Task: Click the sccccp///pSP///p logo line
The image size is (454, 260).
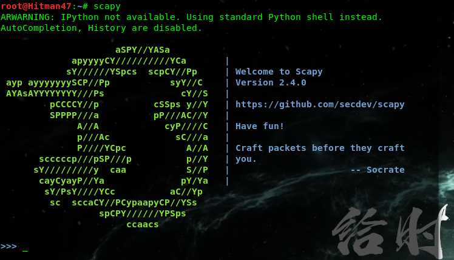Action: pos(85,159)
